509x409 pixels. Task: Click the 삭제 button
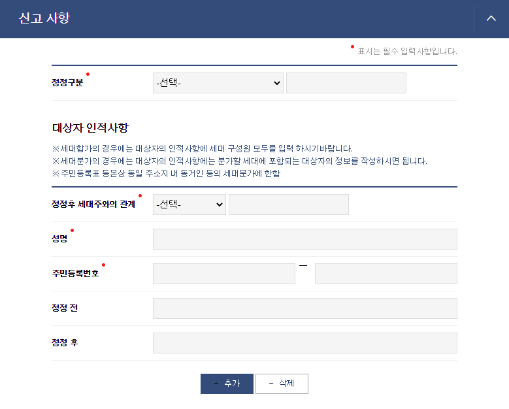(x=282, y=384)
